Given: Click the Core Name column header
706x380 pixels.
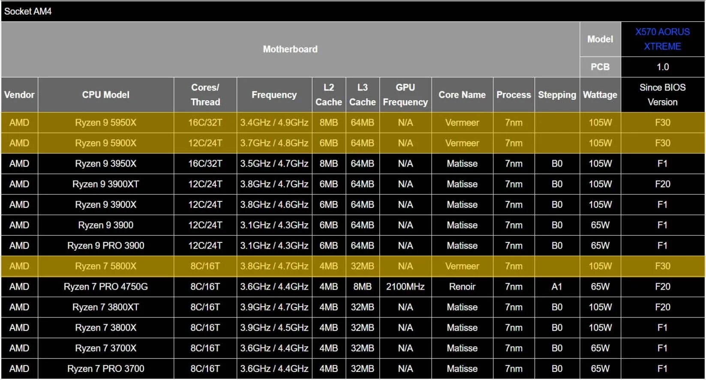Looking at the screenshot, I should (462, 95).
